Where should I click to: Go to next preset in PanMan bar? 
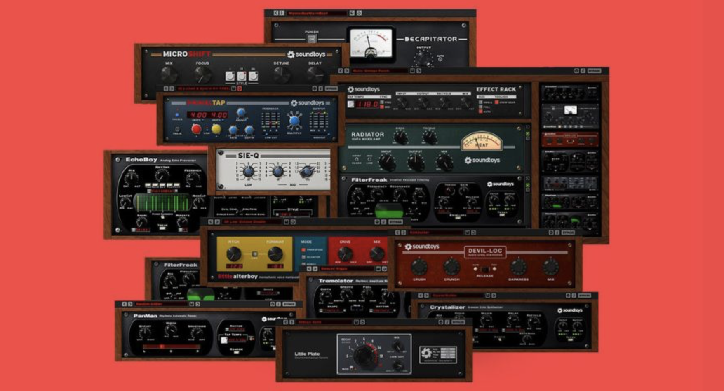tap(130, 304)
